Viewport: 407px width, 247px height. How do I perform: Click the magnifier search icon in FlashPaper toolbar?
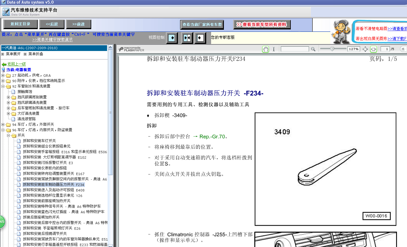pos(313,49)
